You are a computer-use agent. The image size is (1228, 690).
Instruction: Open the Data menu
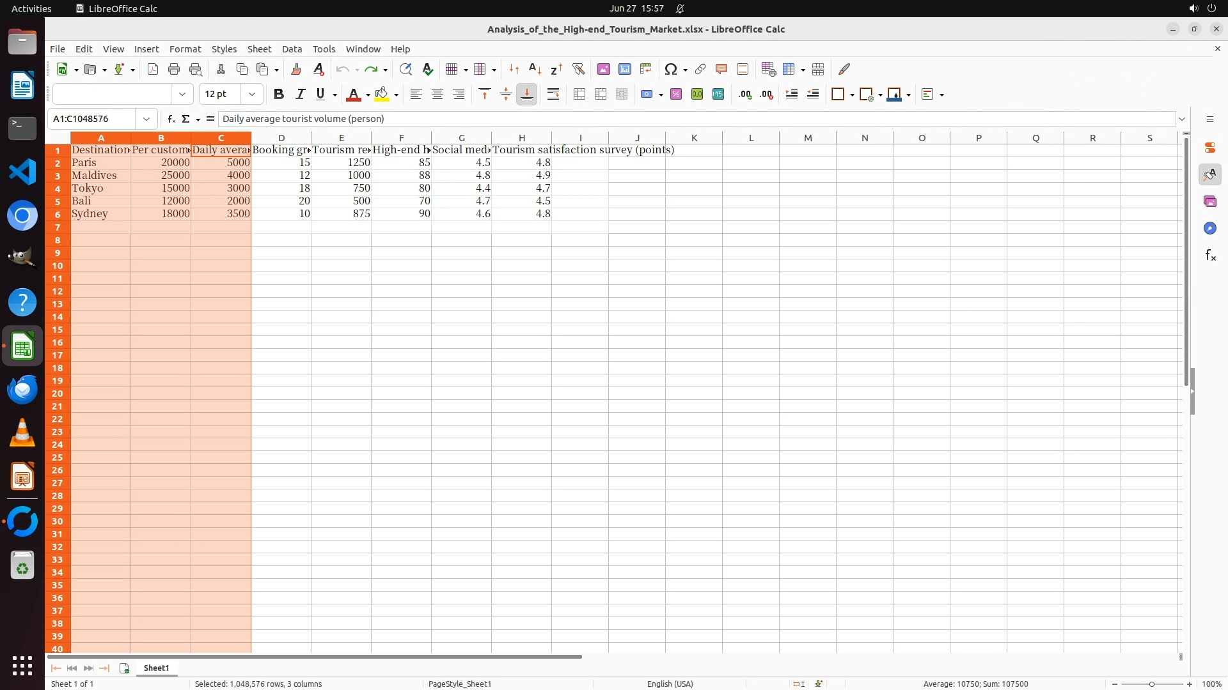point(292,49)
